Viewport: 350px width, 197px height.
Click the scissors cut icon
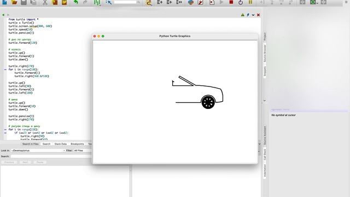(45, 2)
